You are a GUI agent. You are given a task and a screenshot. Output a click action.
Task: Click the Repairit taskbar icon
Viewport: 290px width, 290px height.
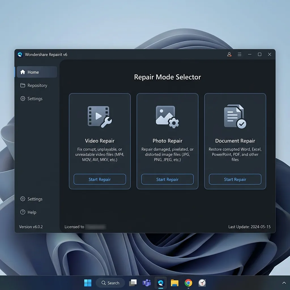161,283
